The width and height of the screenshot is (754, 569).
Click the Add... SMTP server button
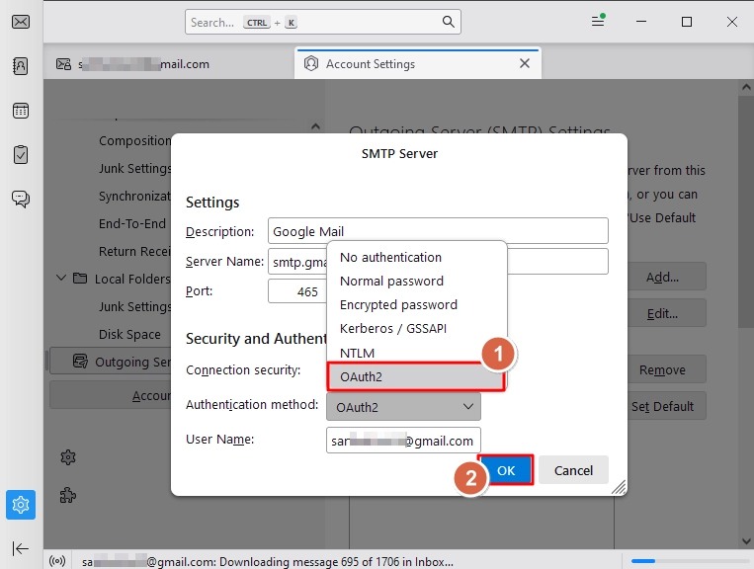tap(667, 277)
